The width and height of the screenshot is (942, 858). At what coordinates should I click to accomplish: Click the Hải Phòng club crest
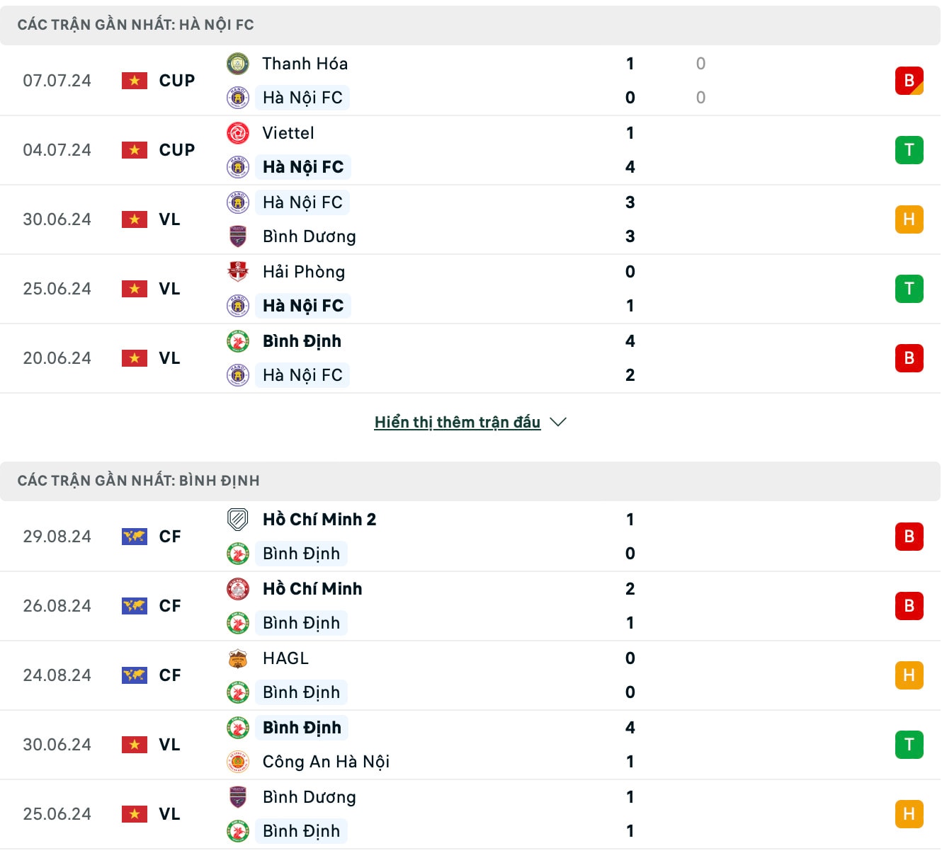[238, 272]
